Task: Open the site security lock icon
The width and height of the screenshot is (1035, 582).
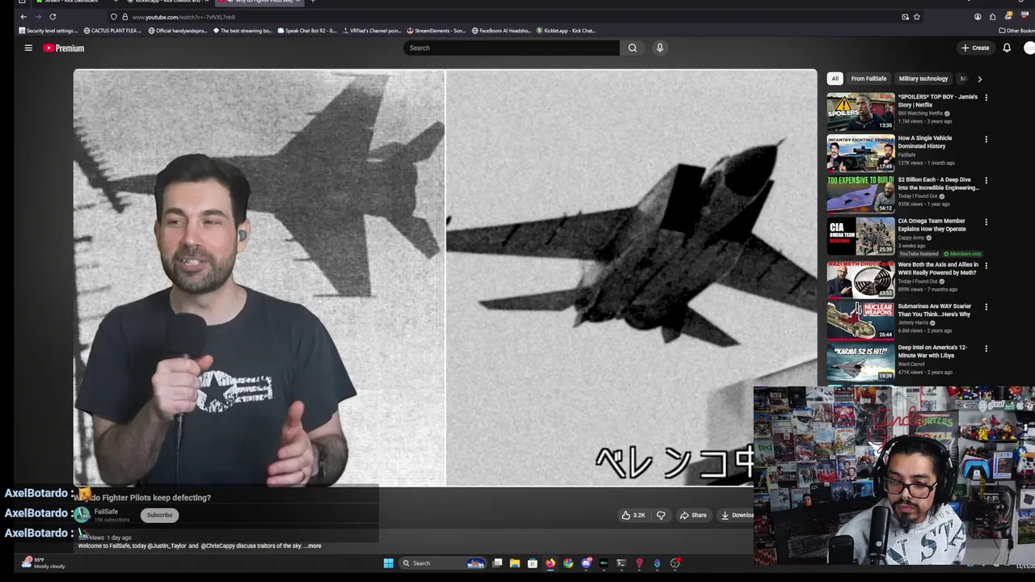Action: pos(125,17)
